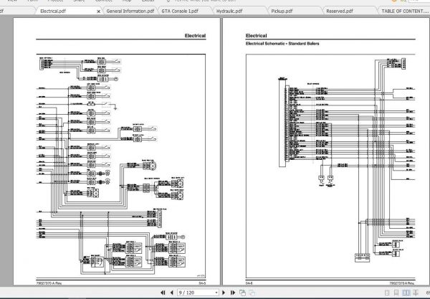430x299 pixels.
Task: Click the 9 / 120 page field
Action: (x=196, y=293)
